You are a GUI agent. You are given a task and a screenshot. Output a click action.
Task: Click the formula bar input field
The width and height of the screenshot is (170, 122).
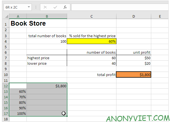click(119, 7)
